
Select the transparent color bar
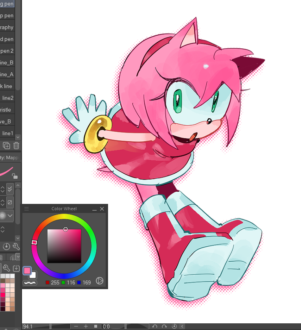30,282
